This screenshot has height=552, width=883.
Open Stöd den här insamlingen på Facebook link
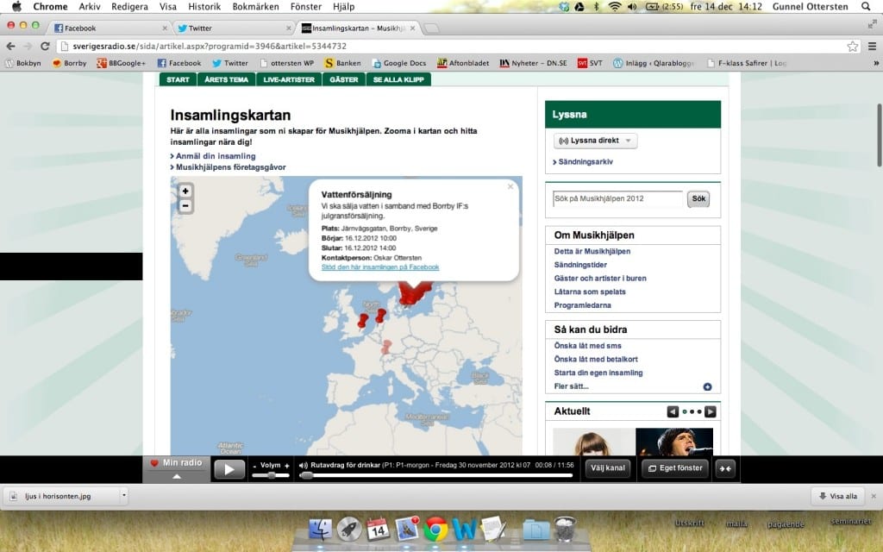tap(379, 267)
